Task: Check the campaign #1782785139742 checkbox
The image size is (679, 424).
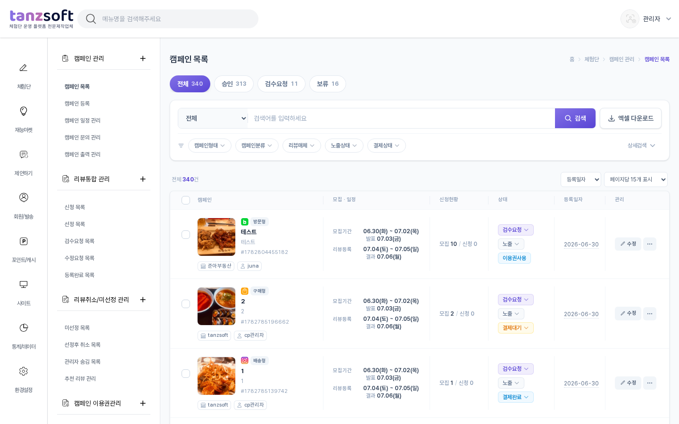Action: [186, 374]
